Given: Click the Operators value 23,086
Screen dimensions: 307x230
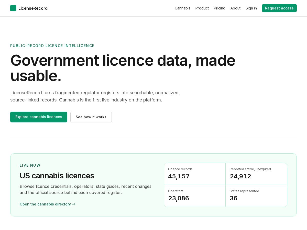Looking at the screenshot, I should (179, 198).
